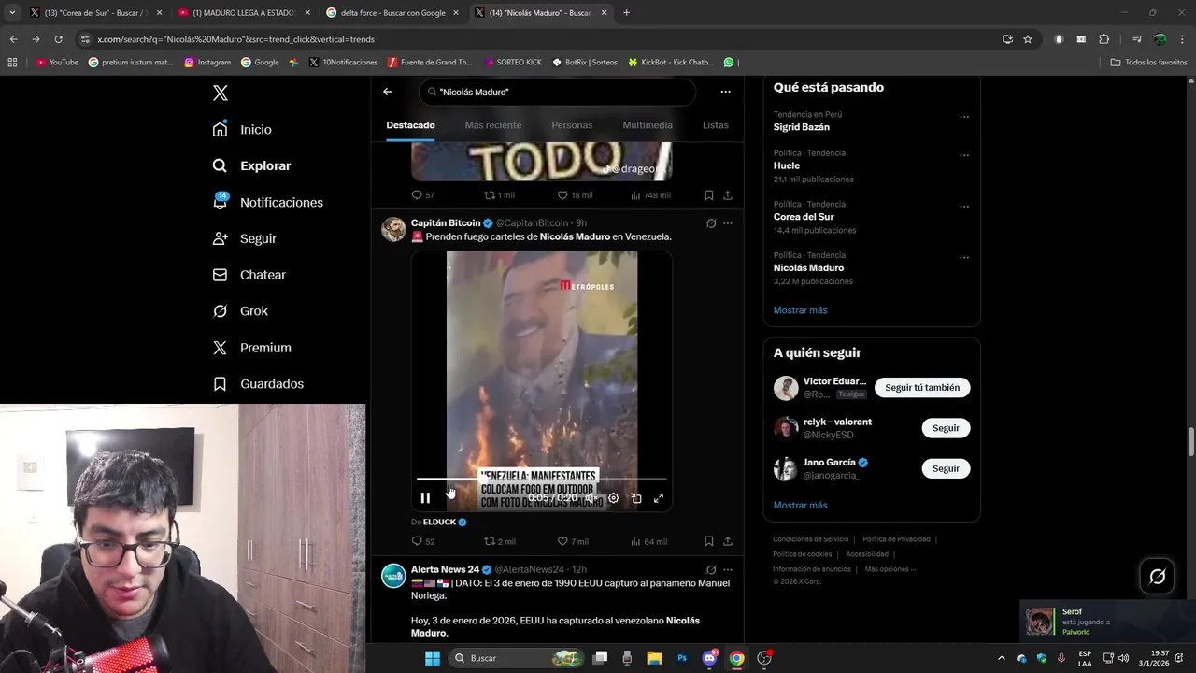Open Grok from sidebar
Screen dimensions: 1196x673
(x=239, y=311)
